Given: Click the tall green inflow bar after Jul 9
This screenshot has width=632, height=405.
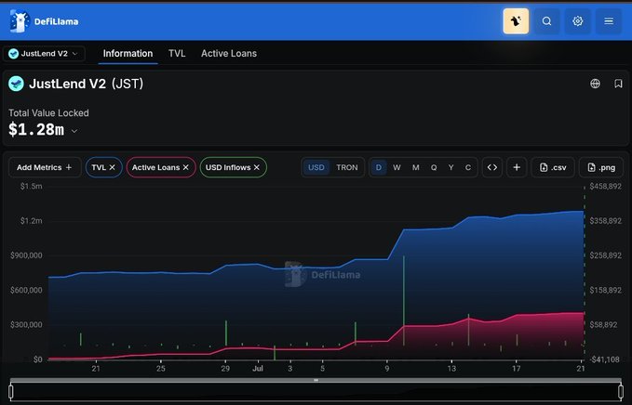Looking at the screenshot, I should [x=403, y=300].
